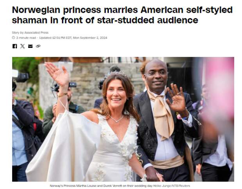Open the Associated Press byline link
This screenshot has height=189, width=242.
tap(36, 33)
